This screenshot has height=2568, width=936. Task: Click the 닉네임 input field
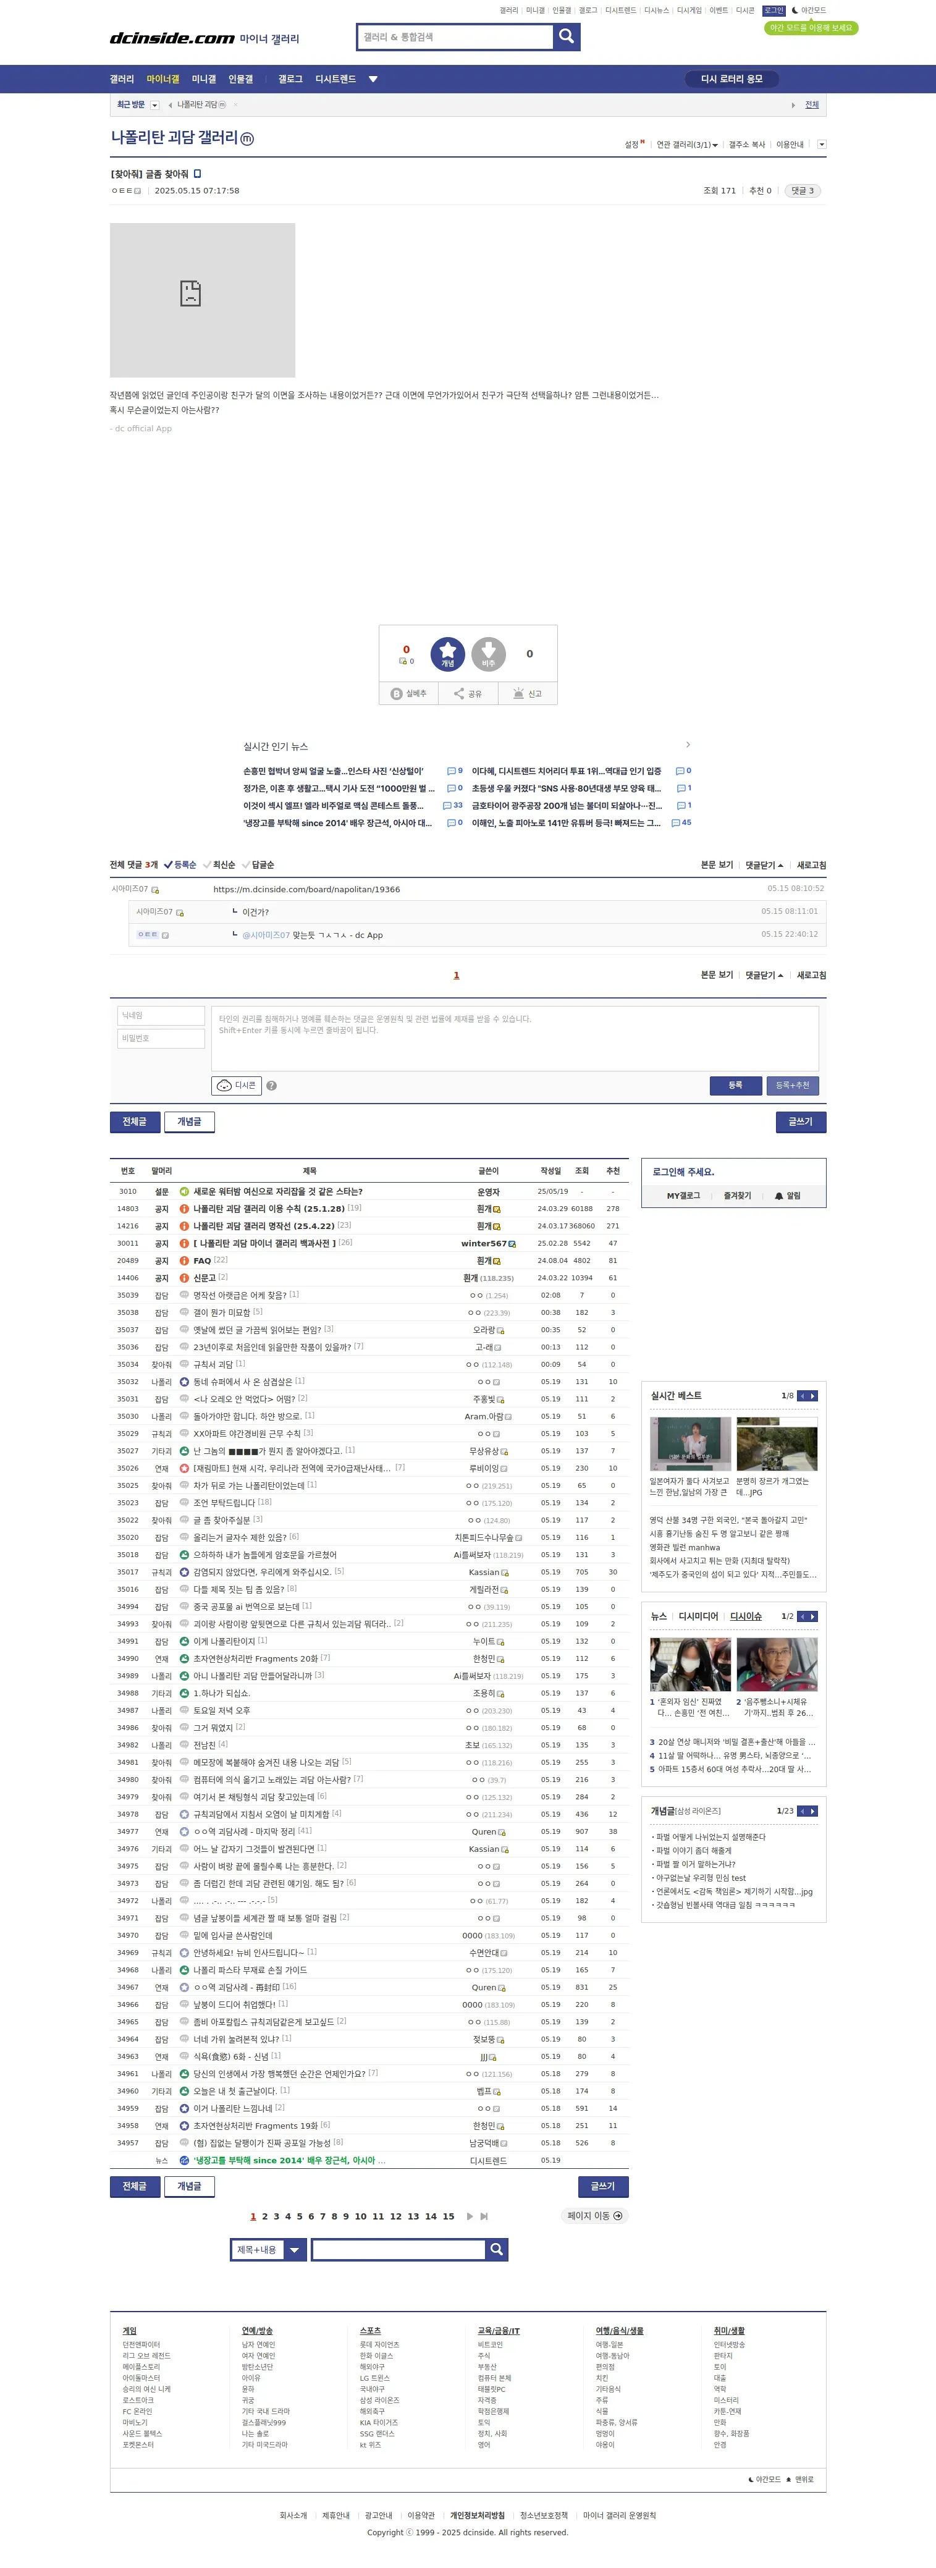161,1016
